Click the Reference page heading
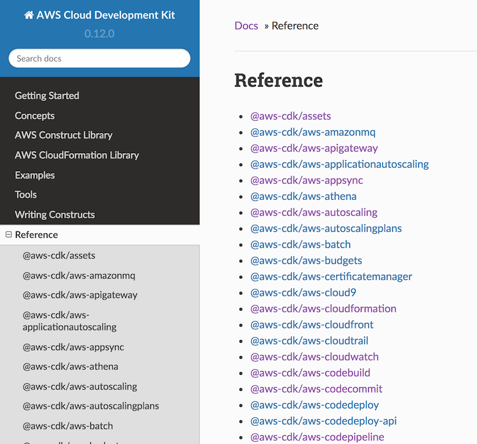477x444 pixels. [279, 81]
